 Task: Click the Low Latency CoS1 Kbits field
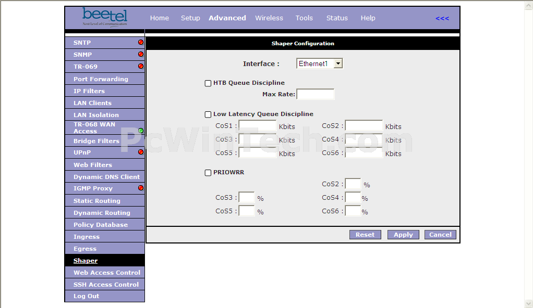pyautogui.click(x=258, y=125)
